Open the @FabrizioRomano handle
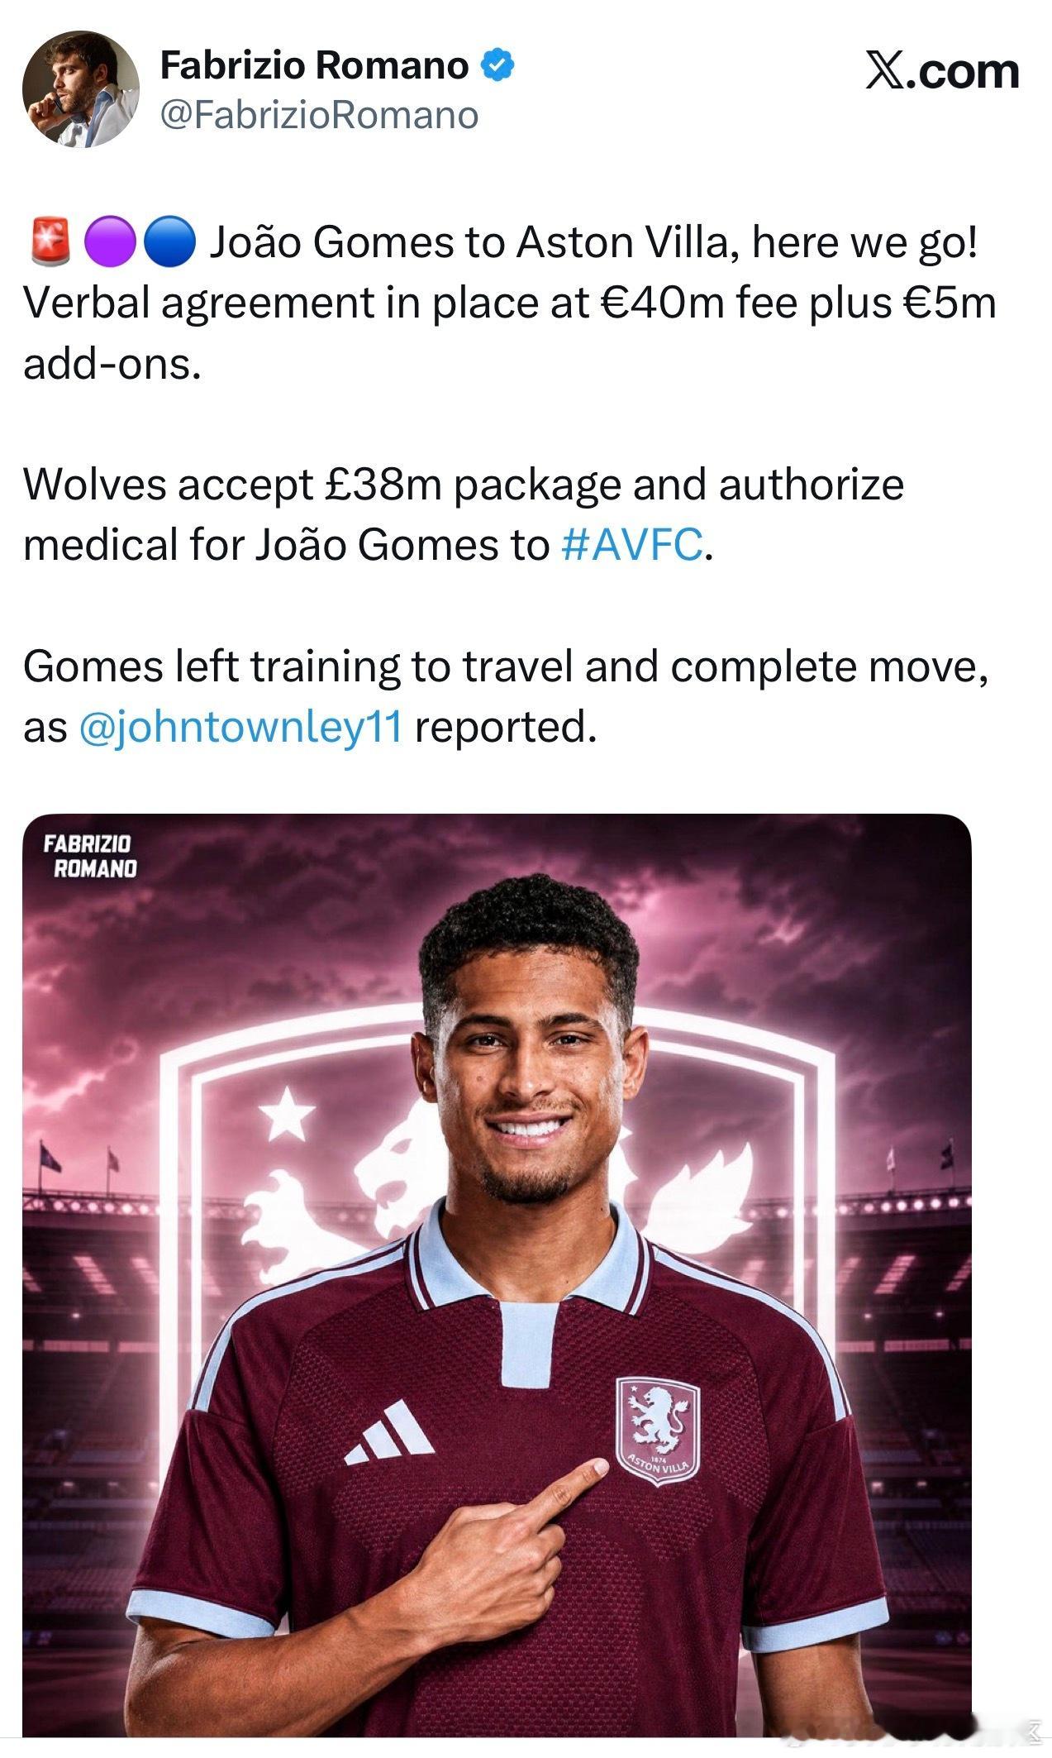 (x=319, y=115)
